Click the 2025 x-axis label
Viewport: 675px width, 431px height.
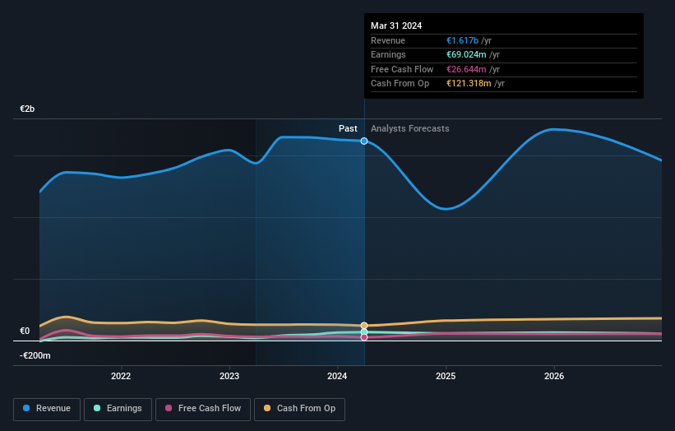446,376
